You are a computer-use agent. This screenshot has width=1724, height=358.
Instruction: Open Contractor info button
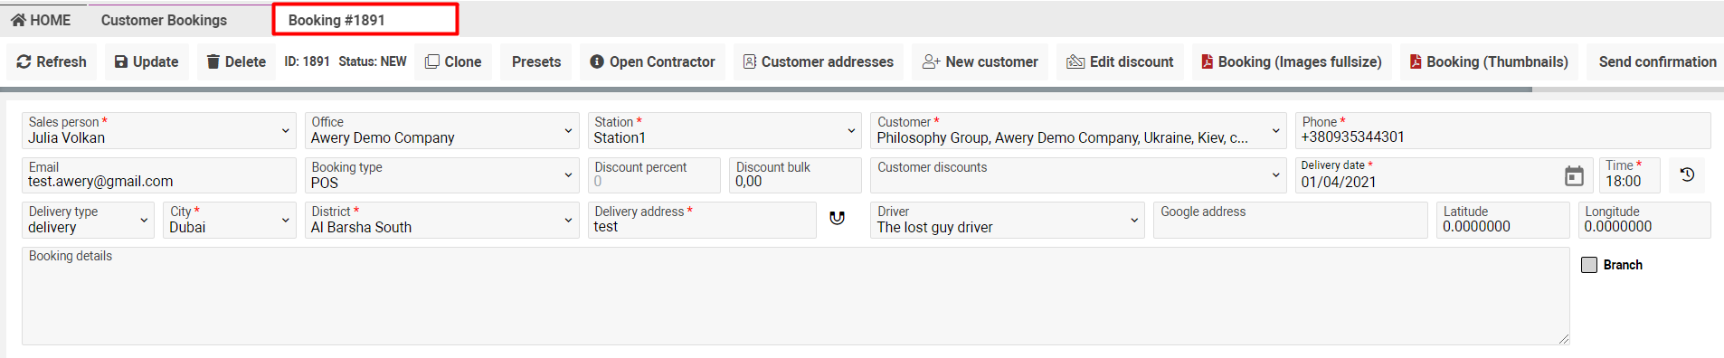(x=652, y=61)
